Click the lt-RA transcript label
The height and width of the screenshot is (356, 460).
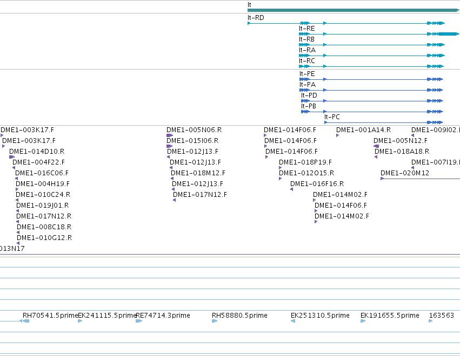pyautogui.click(x=307, y=50)
